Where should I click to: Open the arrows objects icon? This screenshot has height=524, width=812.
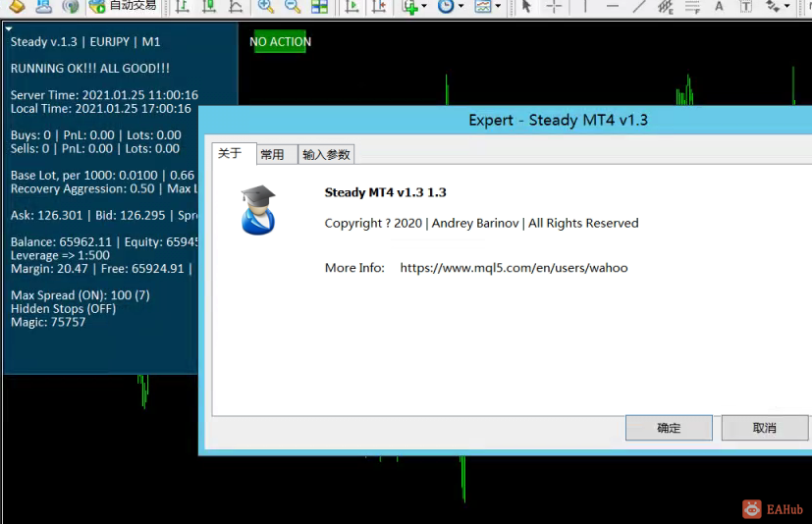(773, 6)
